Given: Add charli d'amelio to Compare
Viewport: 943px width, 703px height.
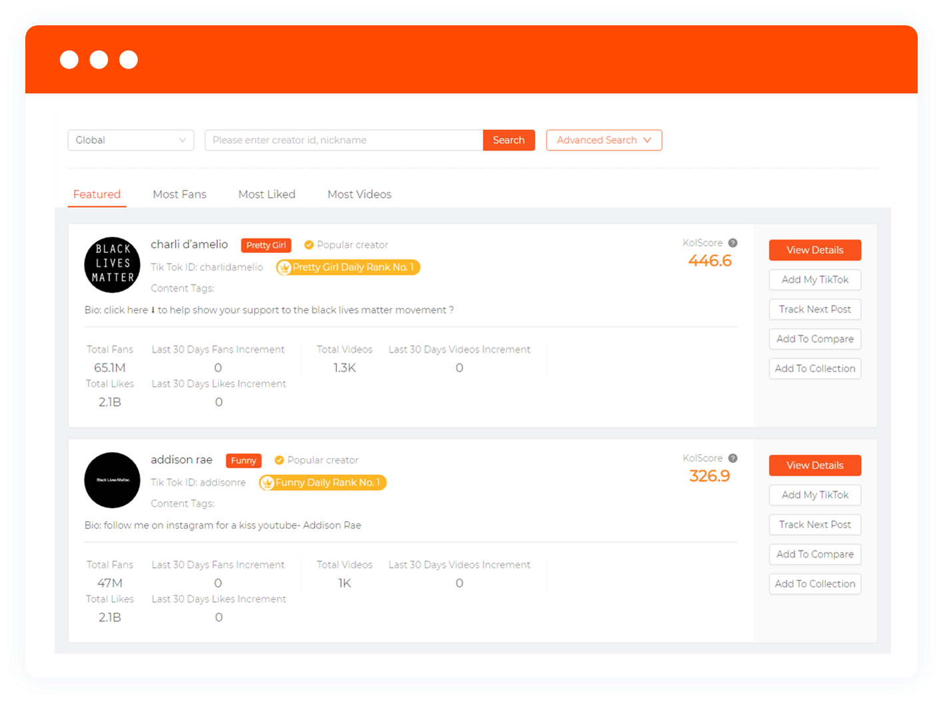Looking at the screenshot, I should point(815,339).
